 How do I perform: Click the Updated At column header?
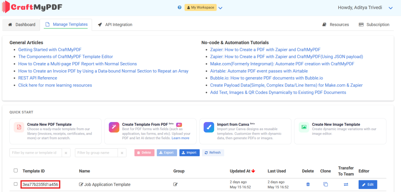(240, 171)
